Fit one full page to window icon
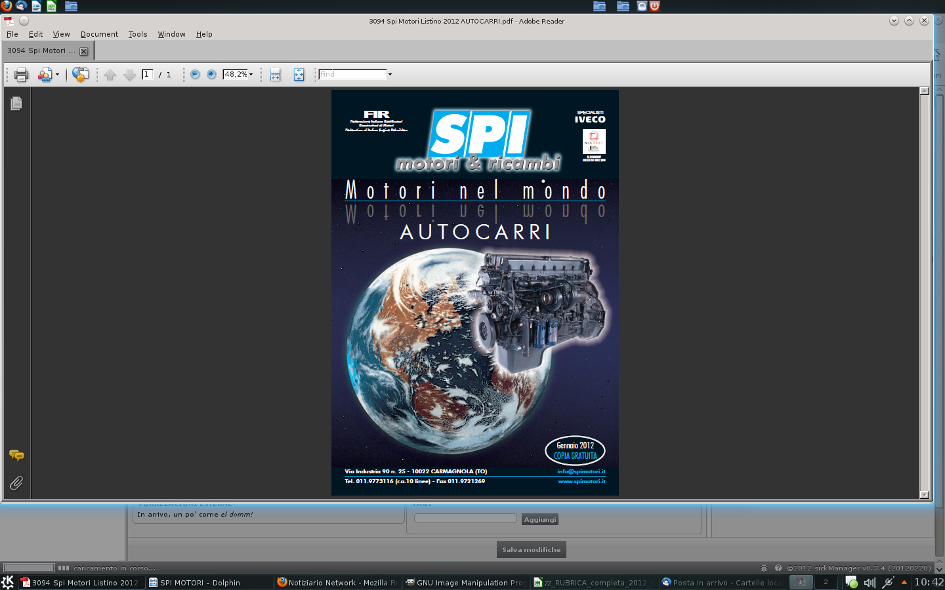The height and width of the screenshot is (590, 945). tap(299, 75)
